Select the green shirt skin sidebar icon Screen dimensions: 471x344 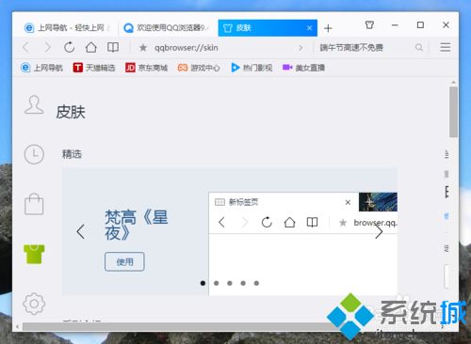click(34, 254)
